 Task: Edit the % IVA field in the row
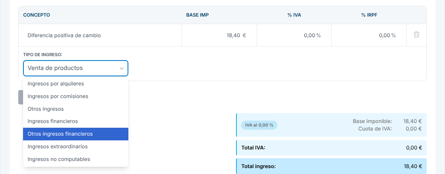(294, 35)
